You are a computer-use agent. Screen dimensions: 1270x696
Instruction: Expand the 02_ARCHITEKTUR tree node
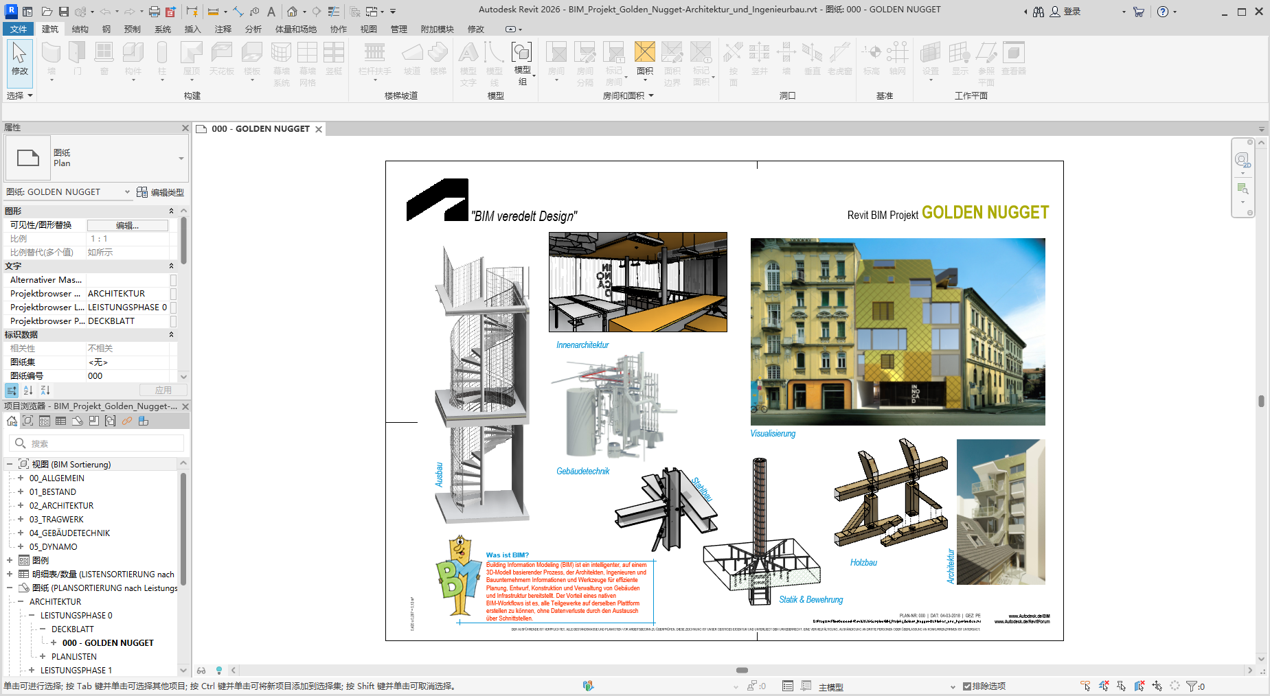tap(21, 505)
